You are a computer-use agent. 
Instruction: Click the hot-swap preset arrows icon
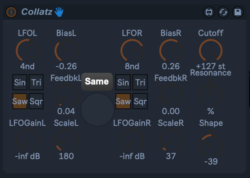[223, 12]
